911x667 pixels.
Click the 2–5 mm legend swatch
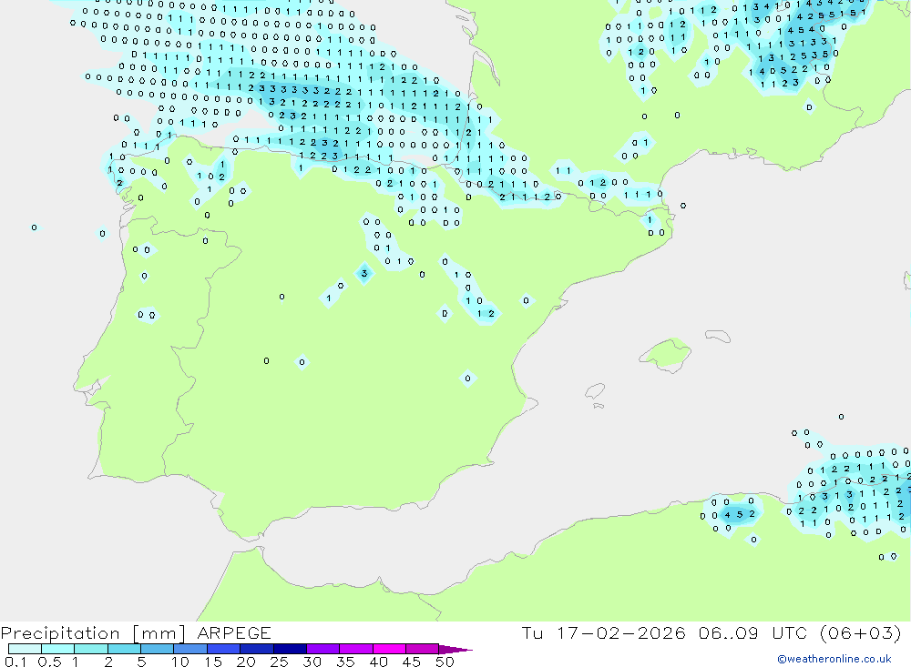124,649
